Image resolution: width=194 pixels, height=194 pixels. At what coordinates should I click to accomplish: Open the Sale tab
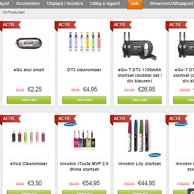click(135, 4)
